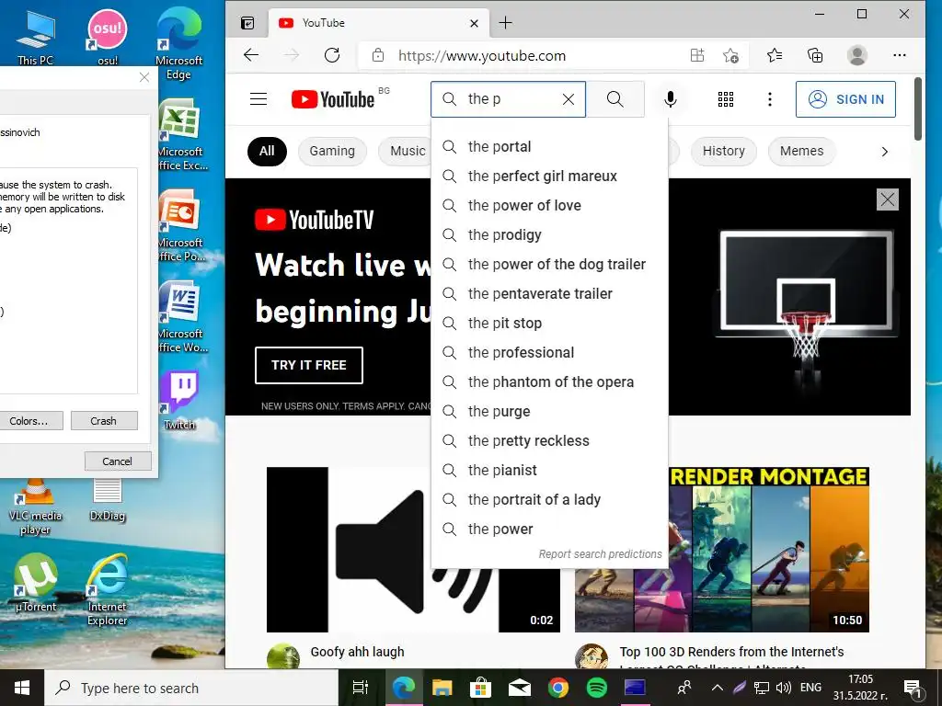Viewport: 942px width, 706px height.
Task: Click Cancel in the left dialog
Action: pos(118,461)
